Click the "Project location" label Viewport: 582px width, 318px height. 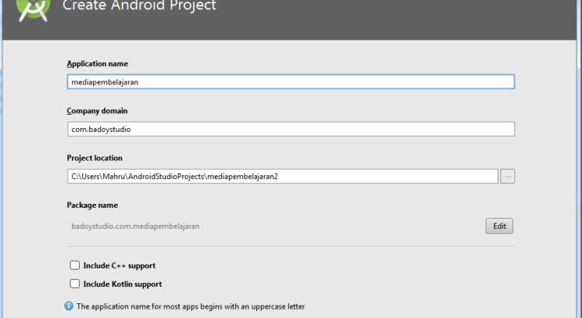tap(95, 158)
